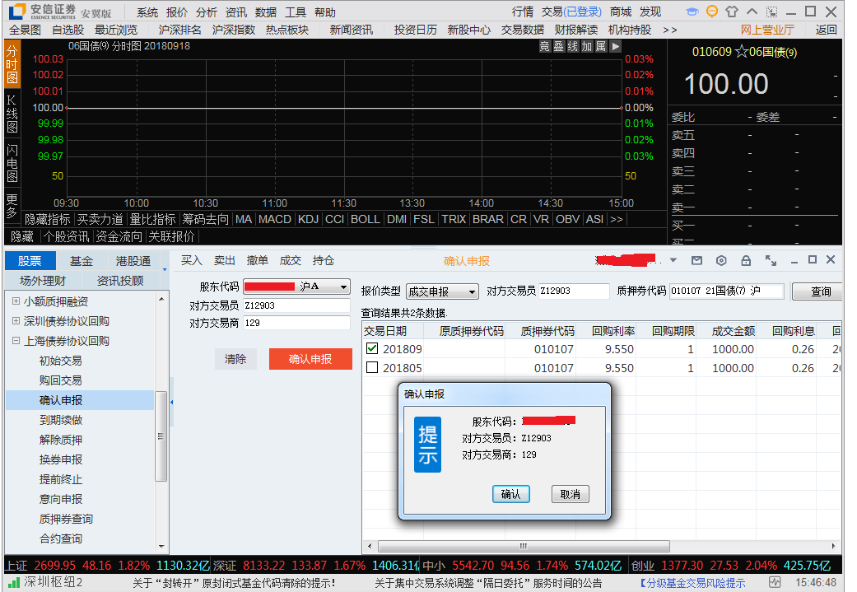Open the trade panel settings hexagon icon
This screenshot has width=857, height=592.
point(721,261)
